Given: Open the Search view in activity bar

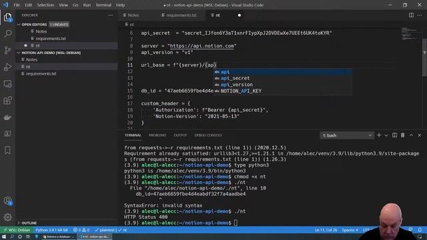Looking at the screenshot, I should tap(7, 34).
